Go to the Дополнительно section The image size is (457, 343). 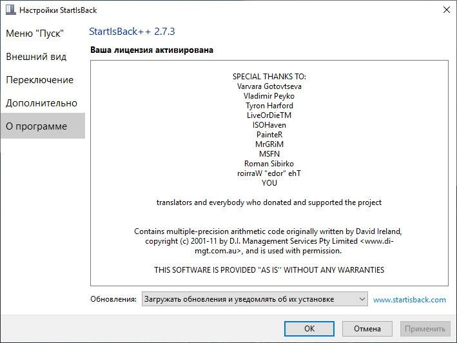41,103
